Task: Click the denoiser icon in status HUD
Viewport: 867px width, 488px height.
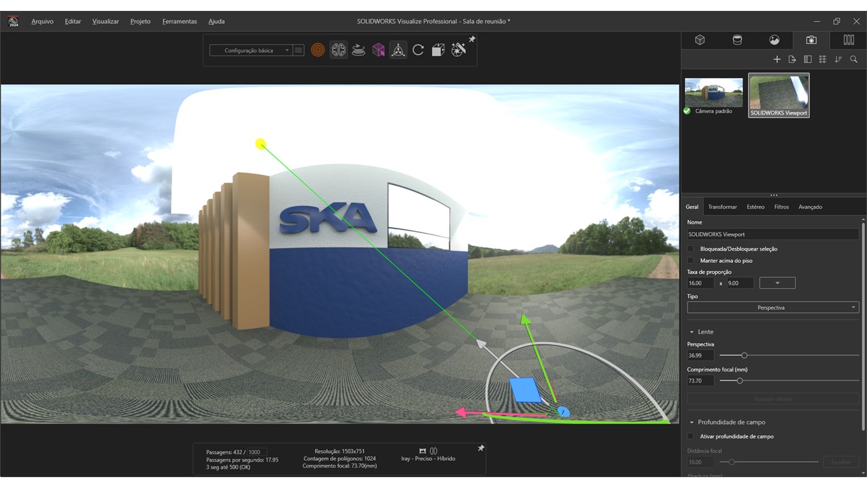Action: [x=433, y=451]
